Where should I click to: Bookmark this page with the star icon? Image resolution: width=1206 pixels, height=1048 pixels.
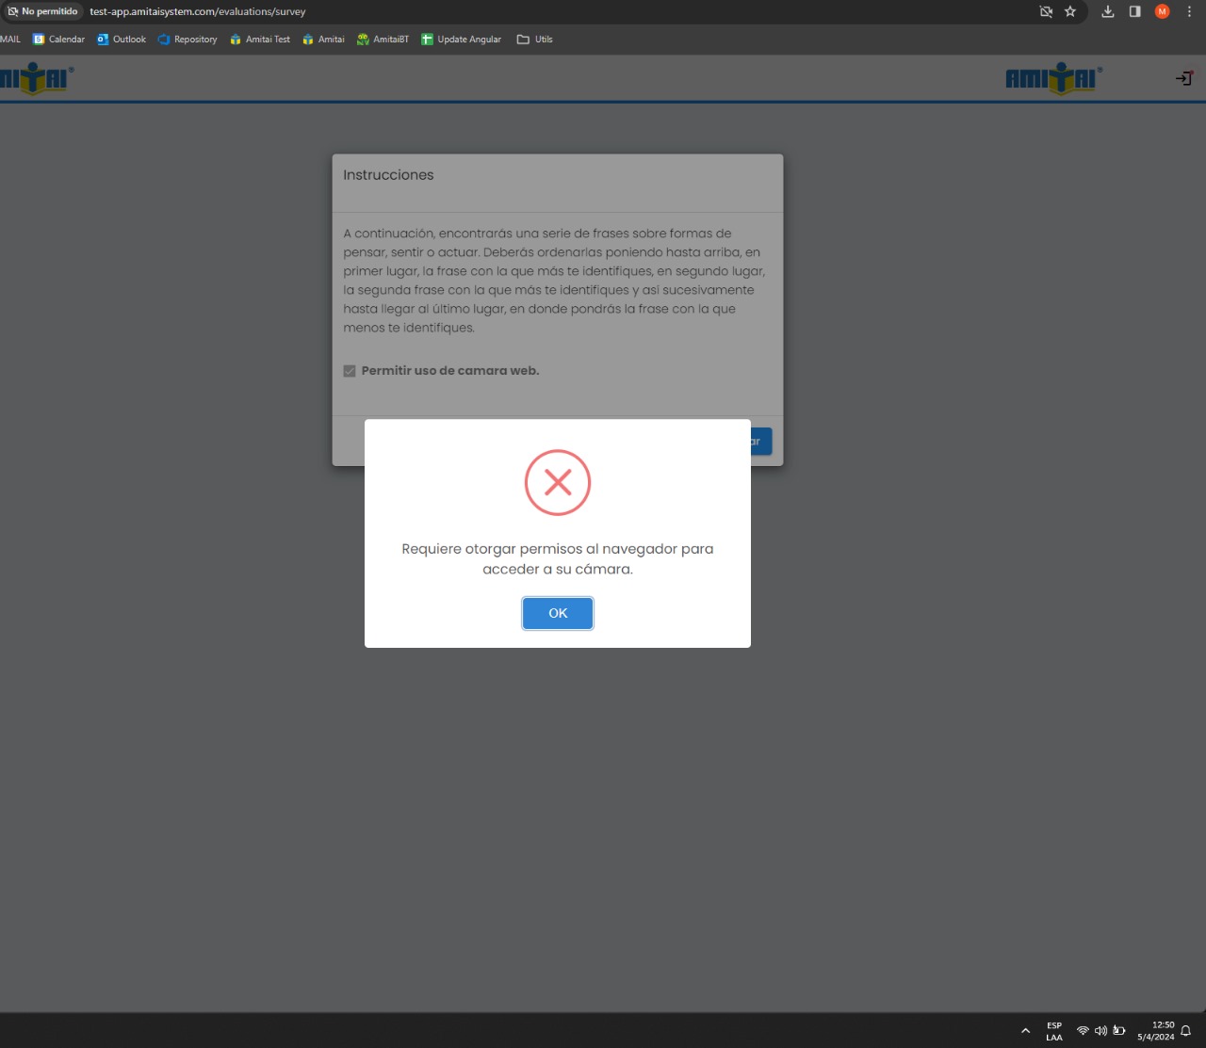click(1070, 12)
